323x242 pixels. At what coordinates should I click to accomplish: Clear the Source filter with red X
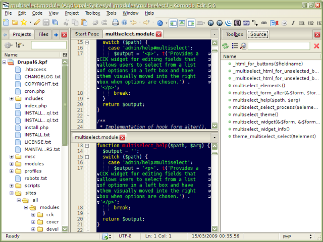coord(316,46)
